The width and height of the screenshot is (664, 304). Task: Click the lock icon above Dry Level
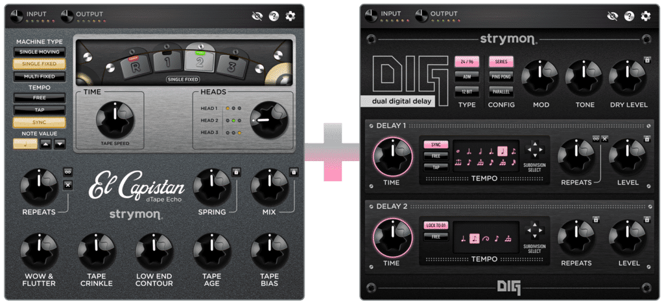647,60
